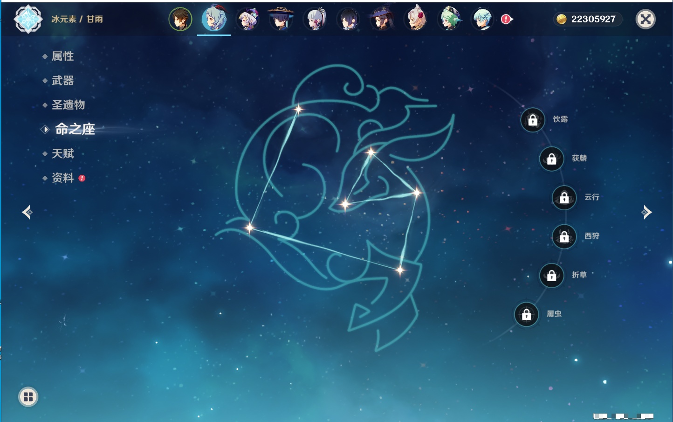Click the 获麟 constellation label
The width and height of the screenshot is (673, 422).
pyautogui.click(x=579, y=158)
